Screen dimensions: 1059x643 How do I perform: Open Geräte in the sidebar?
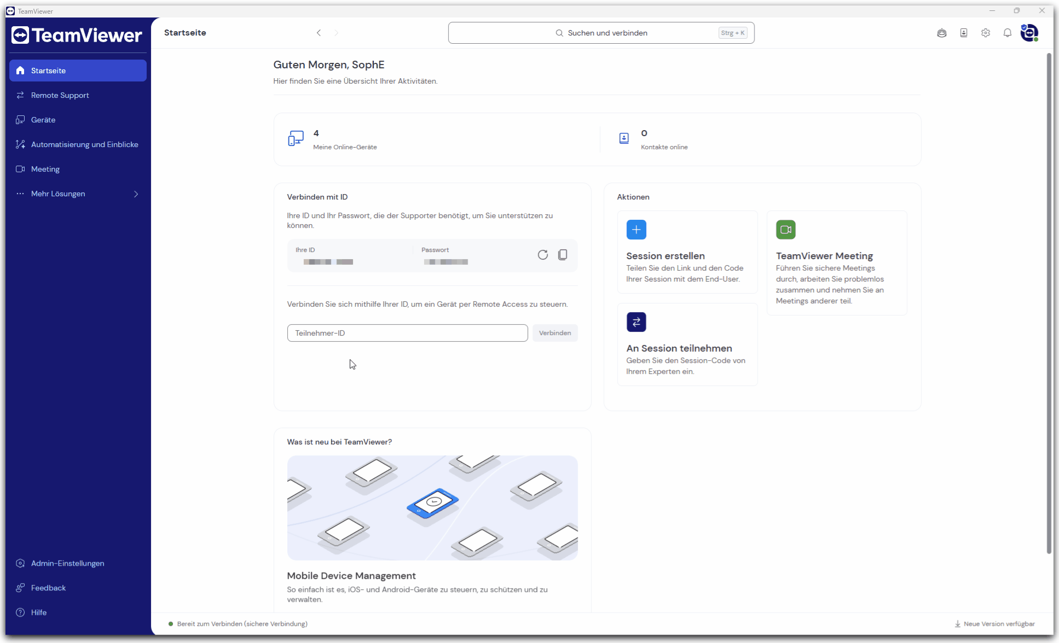[78, 120]
